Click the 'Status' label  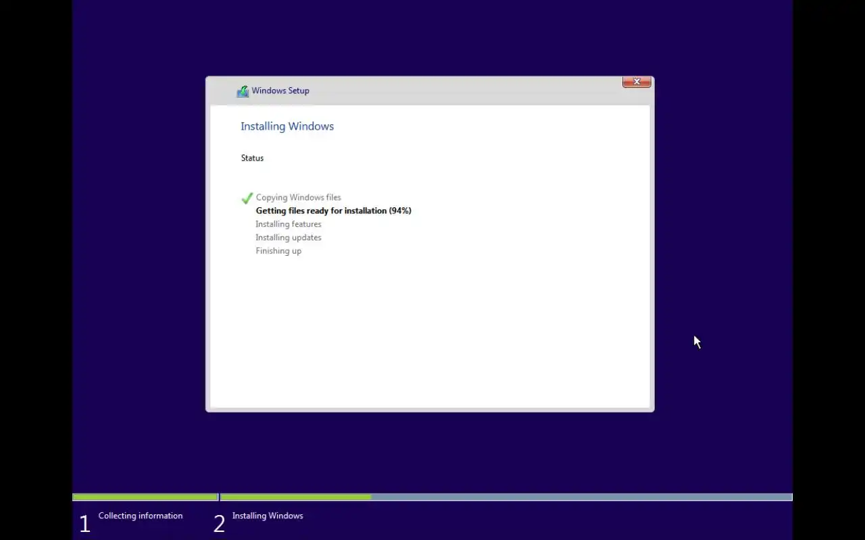252,158
